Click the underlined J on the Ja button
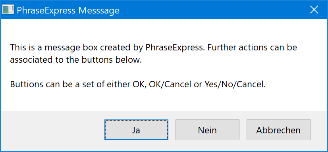The image size is (328, 152). [x=133, y=130]
